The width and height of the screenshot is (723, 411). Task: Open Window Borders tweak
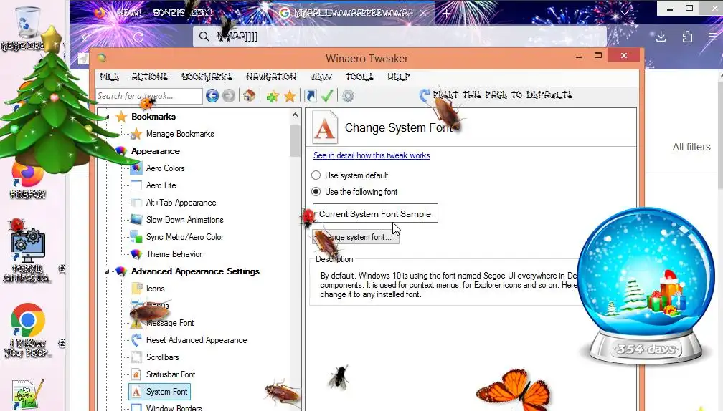pyautogui.click(x=174, y=408)
